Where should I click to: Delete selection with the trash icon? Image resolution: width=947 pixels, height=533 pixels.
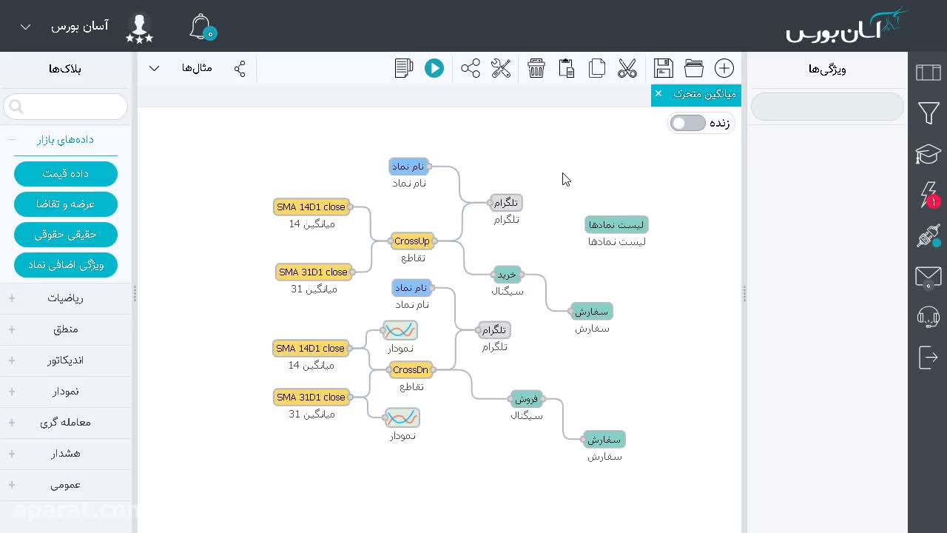click(536, 68)
